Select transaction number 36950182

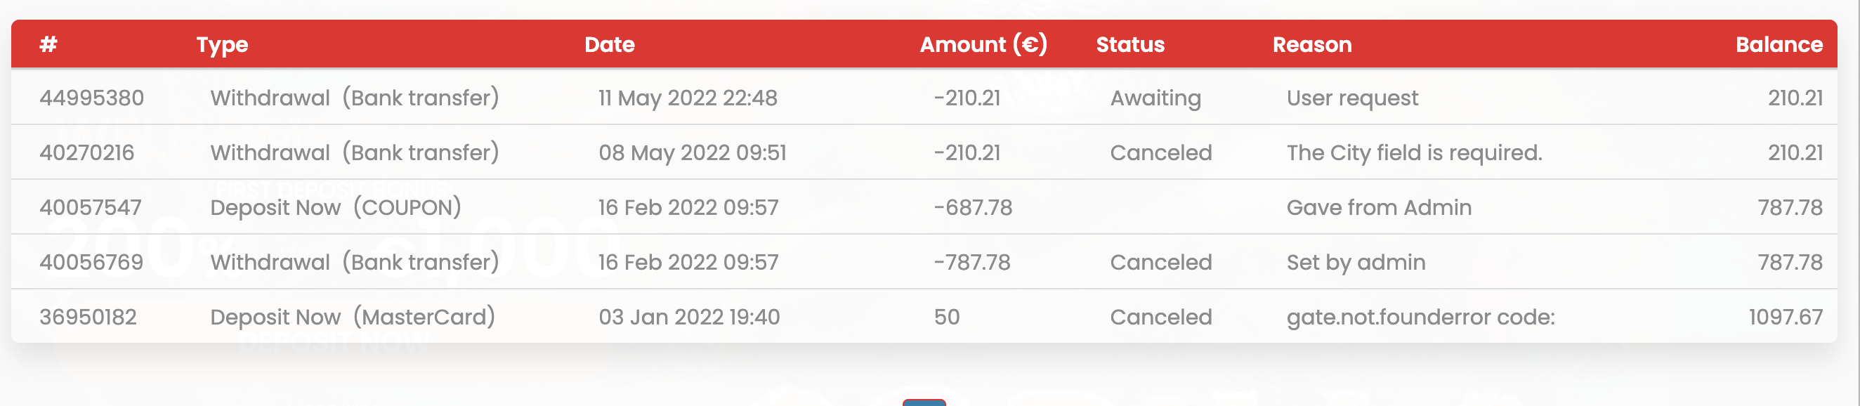(x=88, y=317)
